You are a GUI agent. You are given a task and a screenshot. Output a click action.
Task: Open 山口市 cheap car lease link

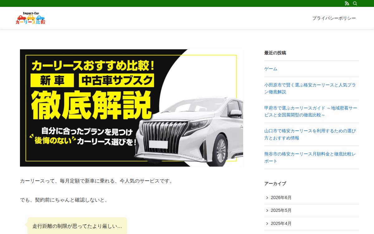[x=310, y=134]
